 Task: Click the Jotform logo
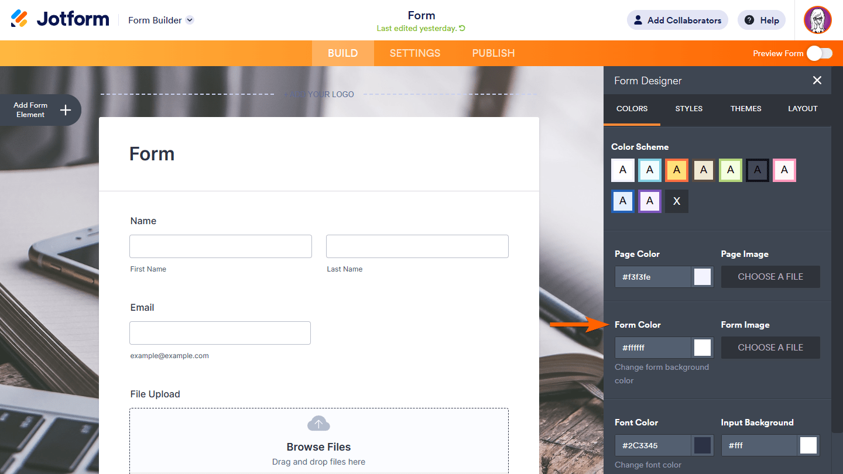(x=60, y=19)
